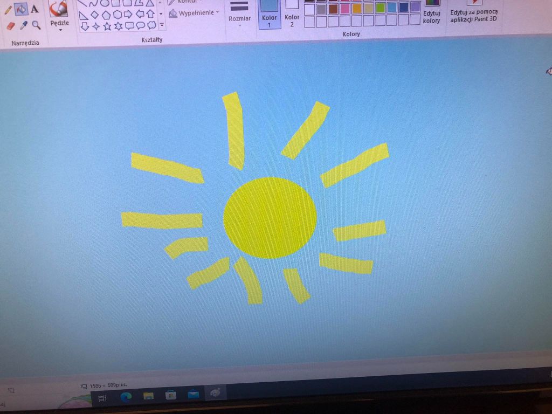Image resolution: width=552 pixels, height=414 pixels.
Task: Pick the dark blue color swatch
Action: (404, 7)
